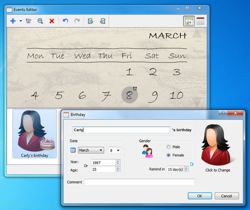Select the Female radio button

[168, 155]
